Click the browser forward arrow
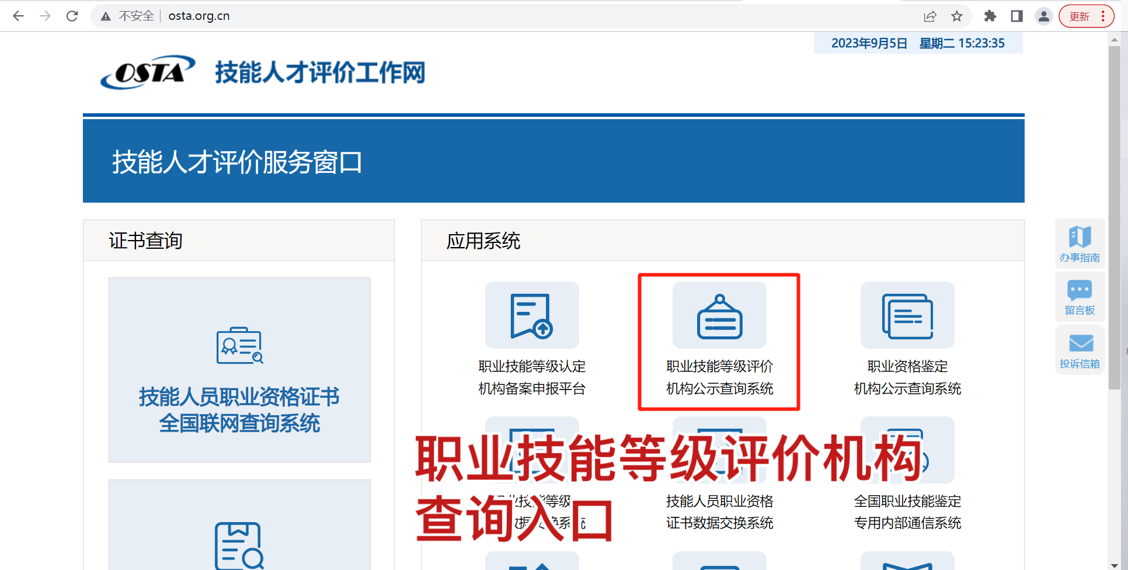This screenshot has width=1128, height=570. point(45,16)
